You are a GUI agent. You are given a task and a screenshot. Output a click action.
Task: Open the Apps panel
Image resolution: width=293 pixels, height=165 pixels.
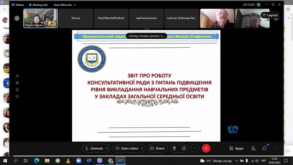[237, 148]
